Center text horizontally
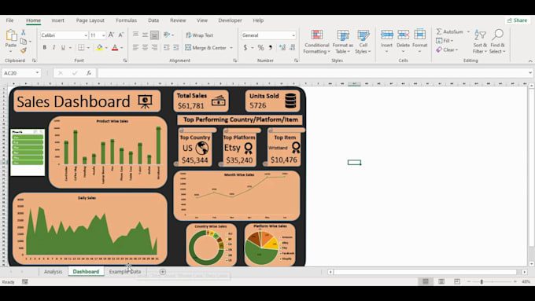 point(145,48)
